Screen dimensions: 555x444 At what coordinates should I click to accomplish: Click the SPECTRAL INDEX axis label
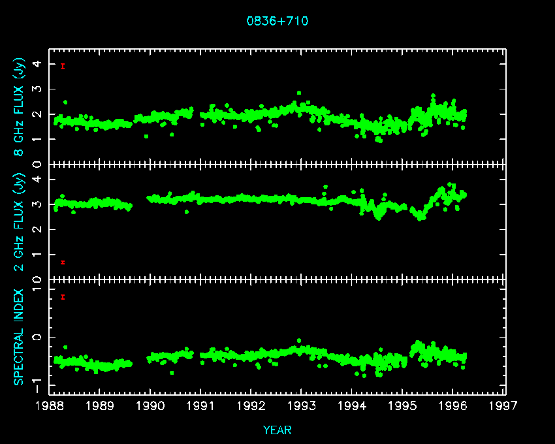point(20,336)
